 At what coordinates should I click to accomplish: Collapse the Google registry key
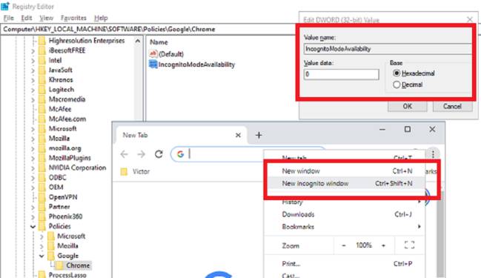click(42, 256)
